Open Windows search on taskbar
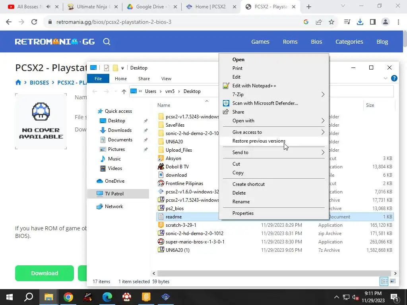 click(29, 297)
